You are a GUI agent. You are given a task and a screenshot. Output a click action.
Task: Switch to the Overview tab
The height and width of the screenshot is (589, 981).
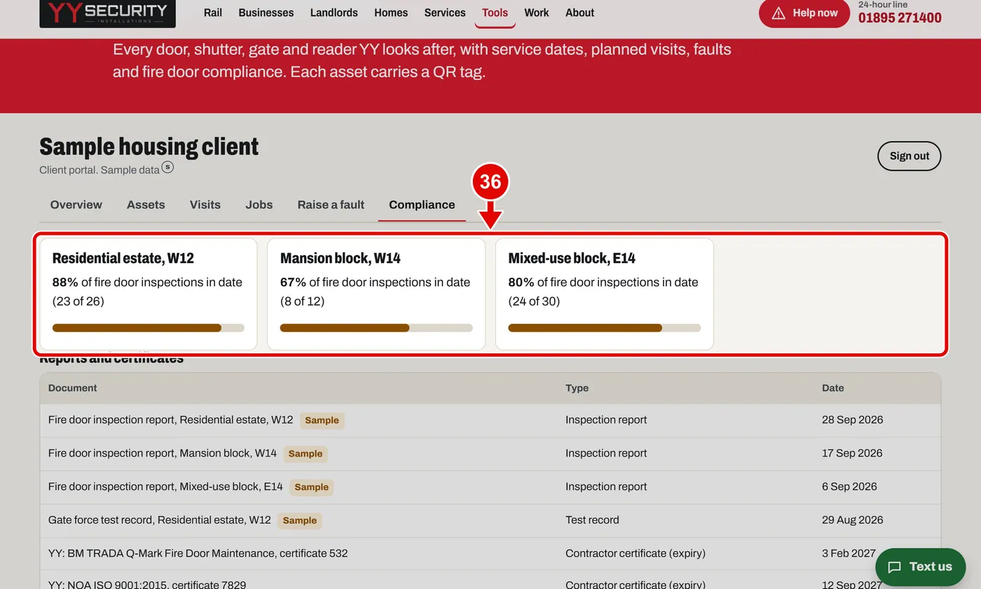[x=76, y=205]
